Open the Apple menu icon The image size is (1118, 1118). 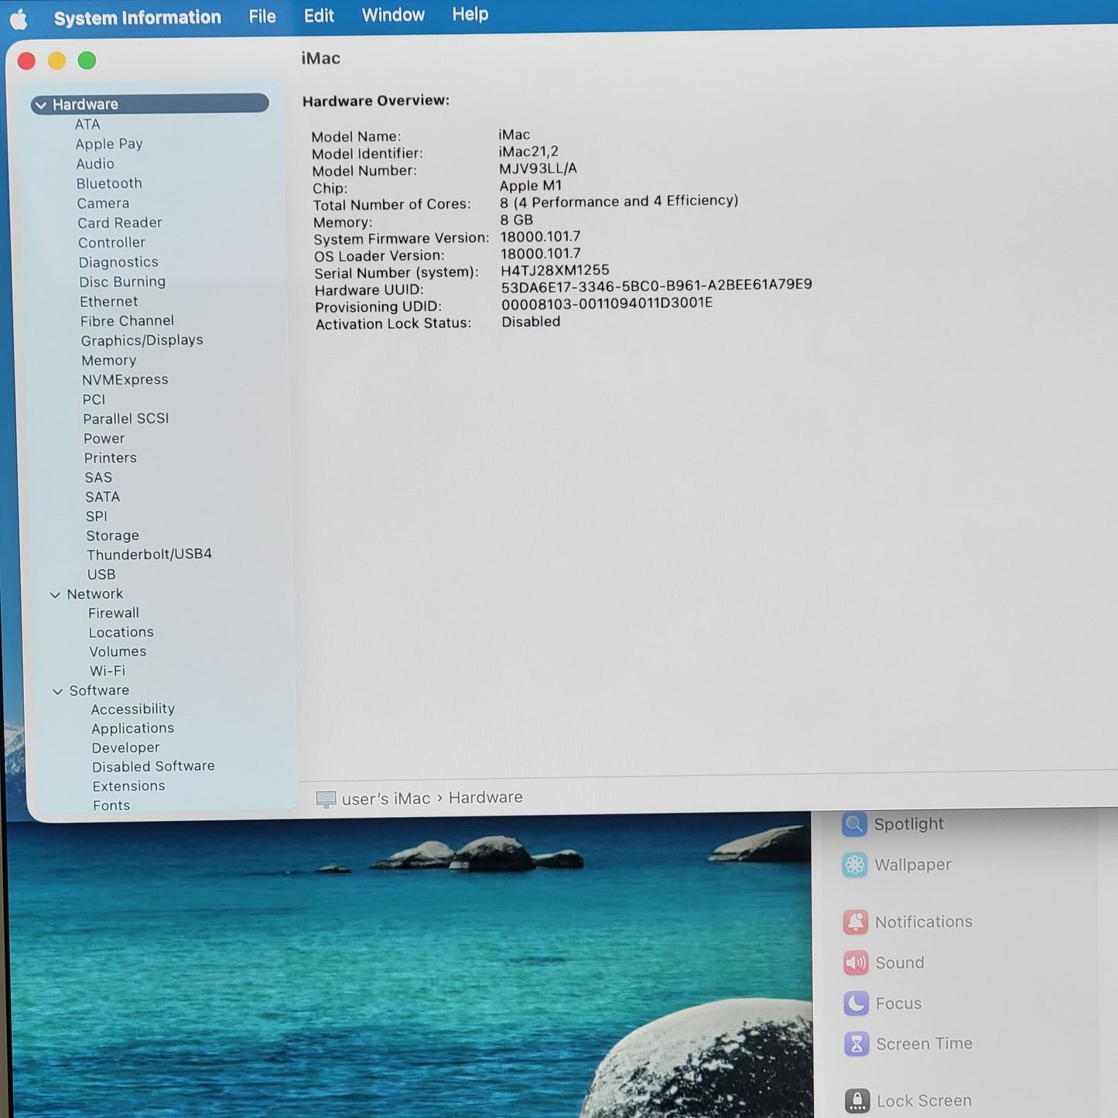(x=19, y=19)
